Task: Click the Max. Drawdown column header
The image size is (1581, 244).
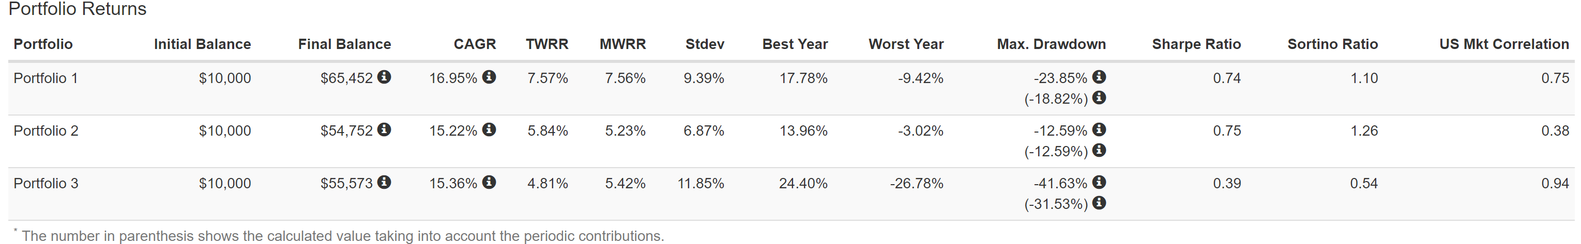Action: (1051, 44)
